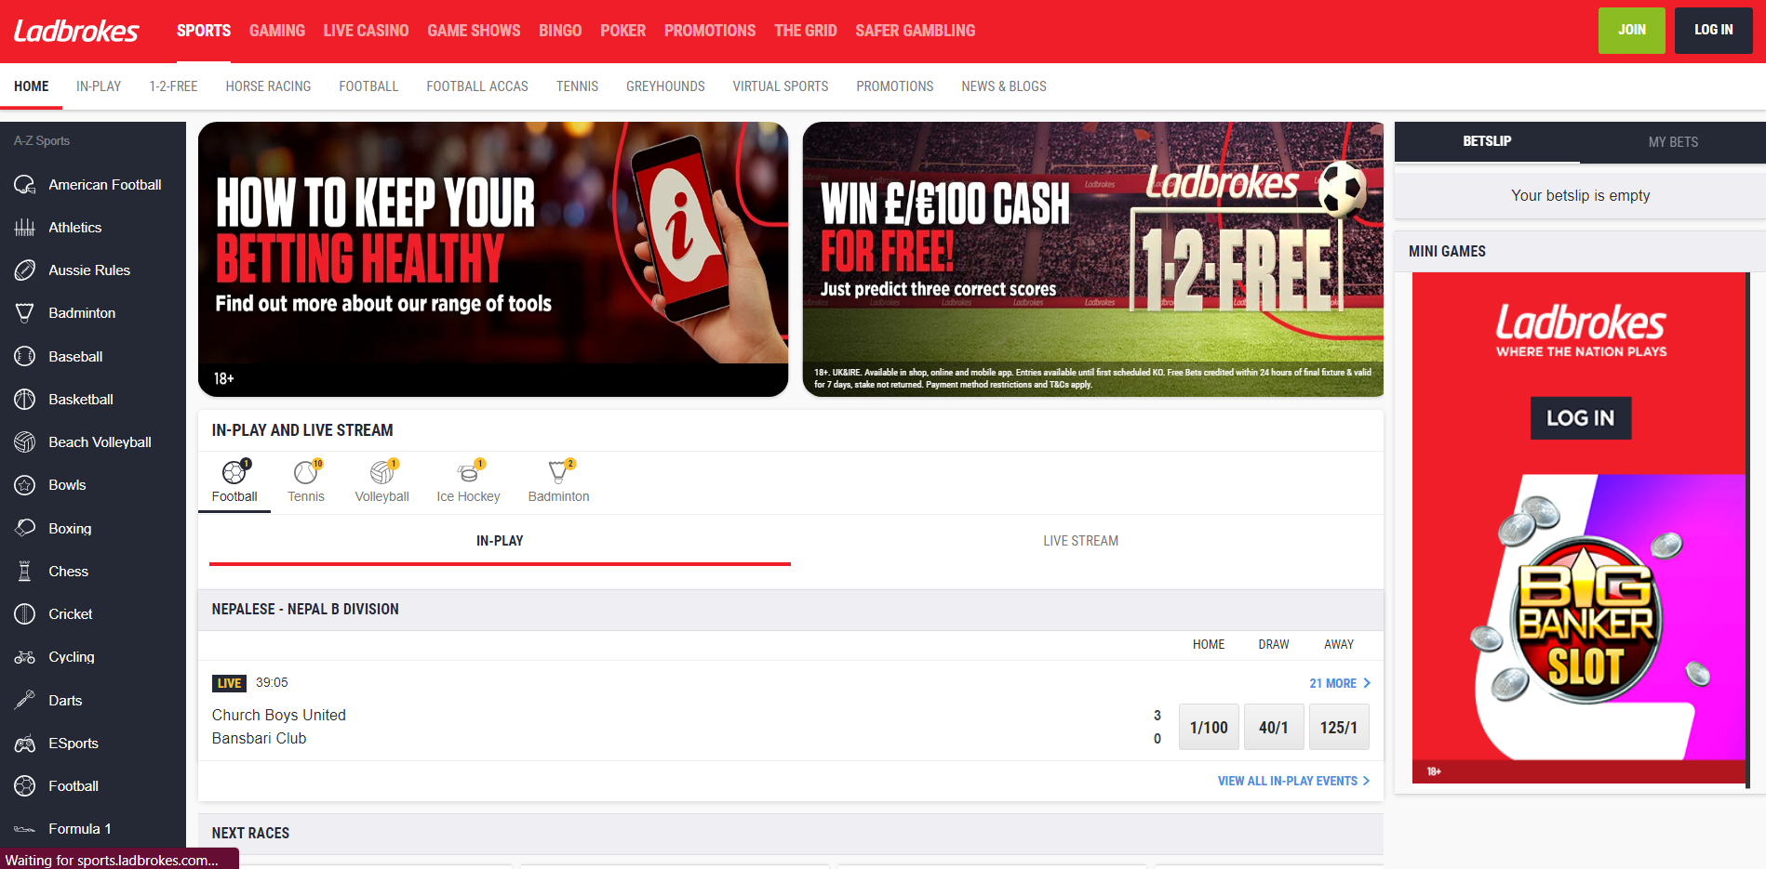Click the Nepalese Nepal B Division header
The width and height of the screenshot is (1766, 869).
pyautogui.click(x=791, y=610)
